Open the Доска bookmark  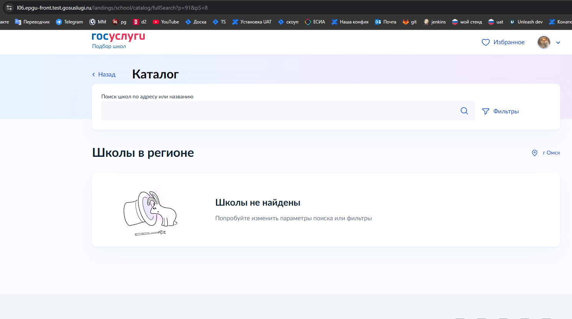point(196,22)
